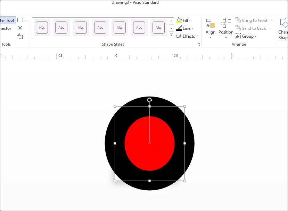Click the Change Shape icon
288x211 pixels.
click(284, 23)
